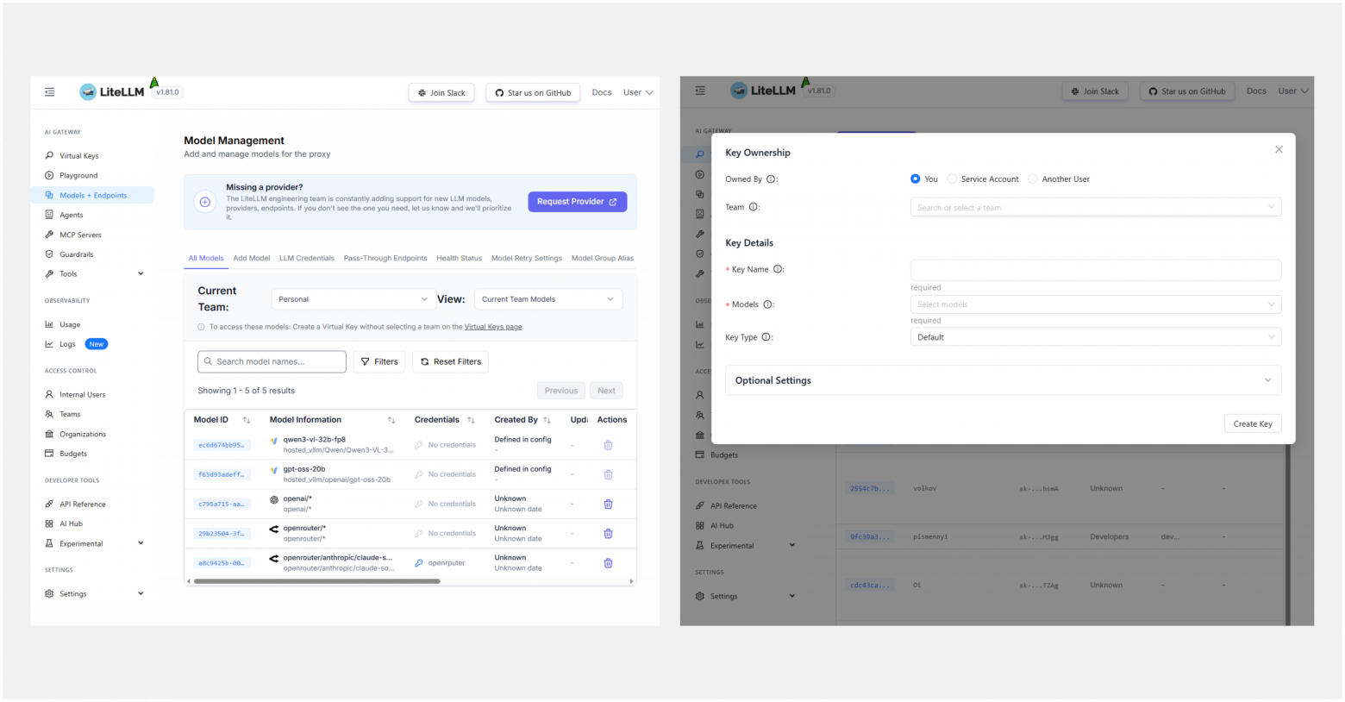This screenshot has height=702, width=1345.
Task: Choose the Service Account radio option
Action: 952,179
